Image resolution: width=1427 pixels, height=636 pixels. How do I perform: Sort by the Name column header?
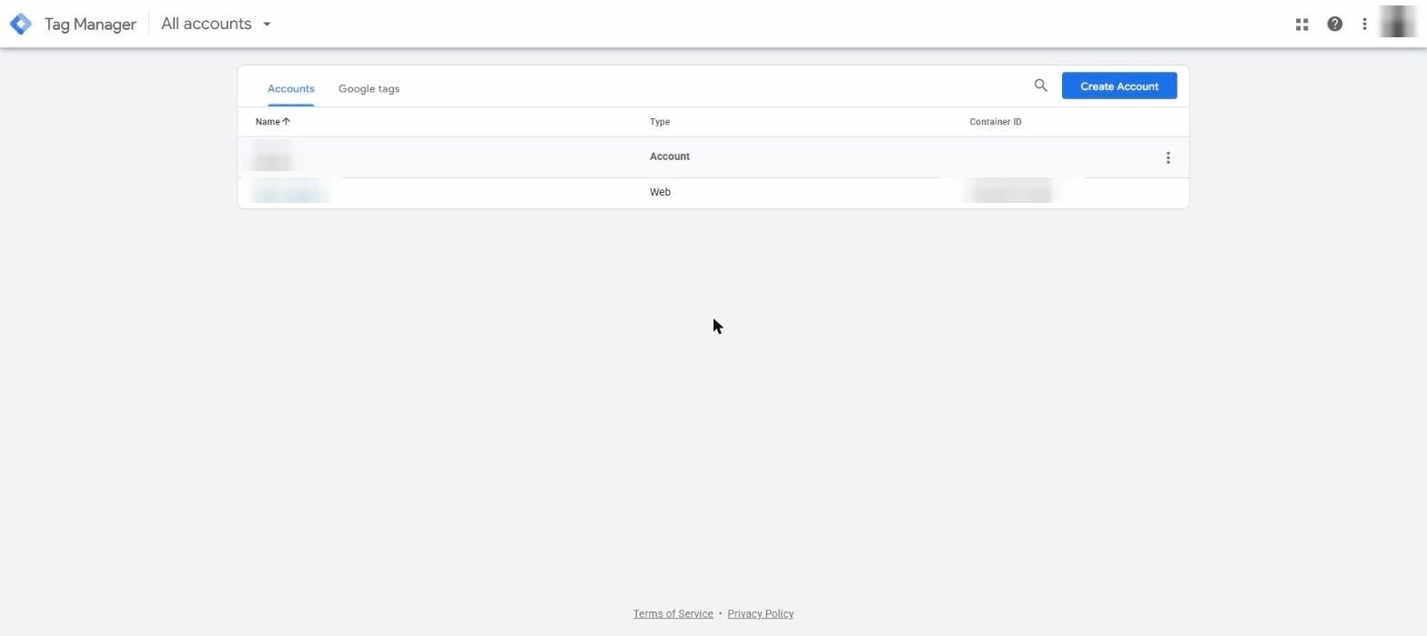tap(272, 122)
